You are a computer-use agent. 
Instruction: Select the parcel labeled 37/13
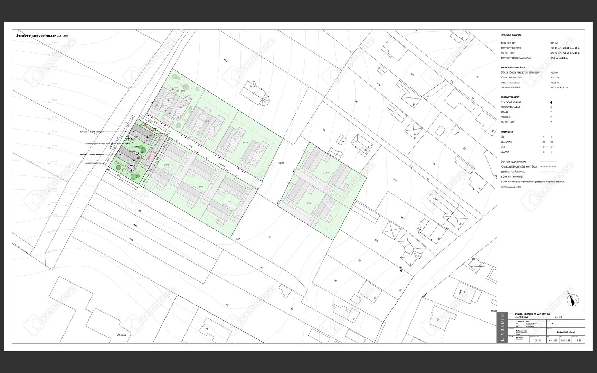coord(245,143)
